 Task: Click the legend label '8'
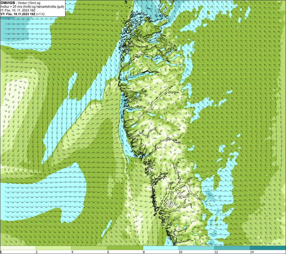click(144, 252)
